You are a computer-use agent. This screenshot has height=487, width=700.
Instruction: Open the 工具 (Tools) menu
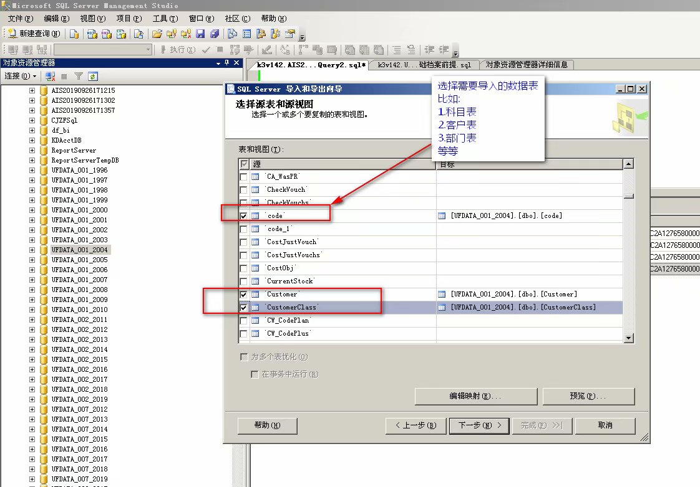coord(165,19)
